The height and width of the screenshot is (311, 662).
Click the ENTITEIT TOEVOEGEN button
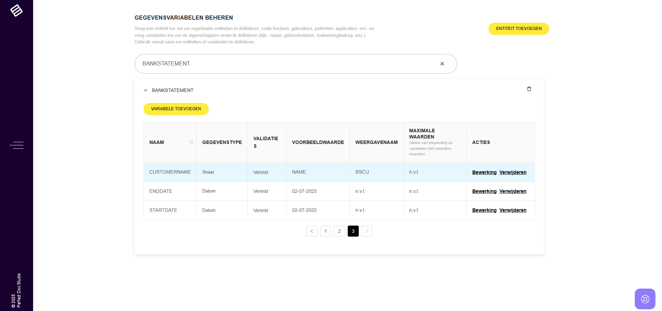click(518, 29)
